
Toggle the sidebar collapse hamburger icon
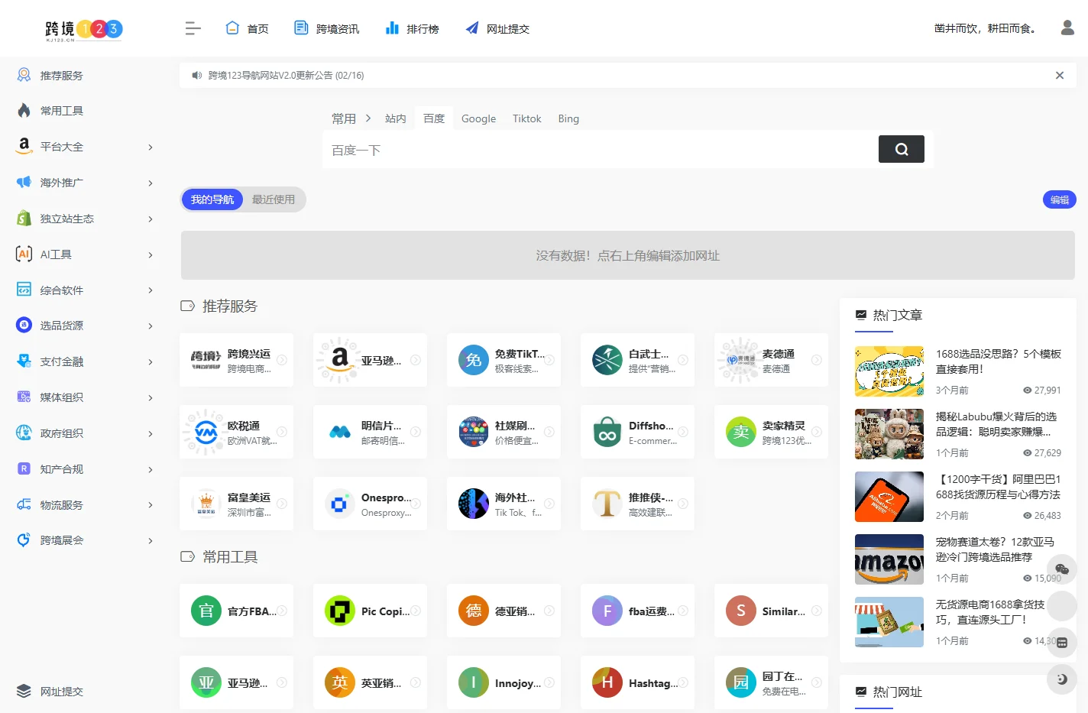point(193,28)
